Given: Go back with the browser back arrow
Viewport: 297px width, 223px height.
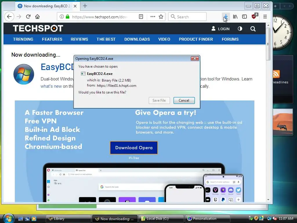Looking at the screenshot, I should tap(9, 17).
